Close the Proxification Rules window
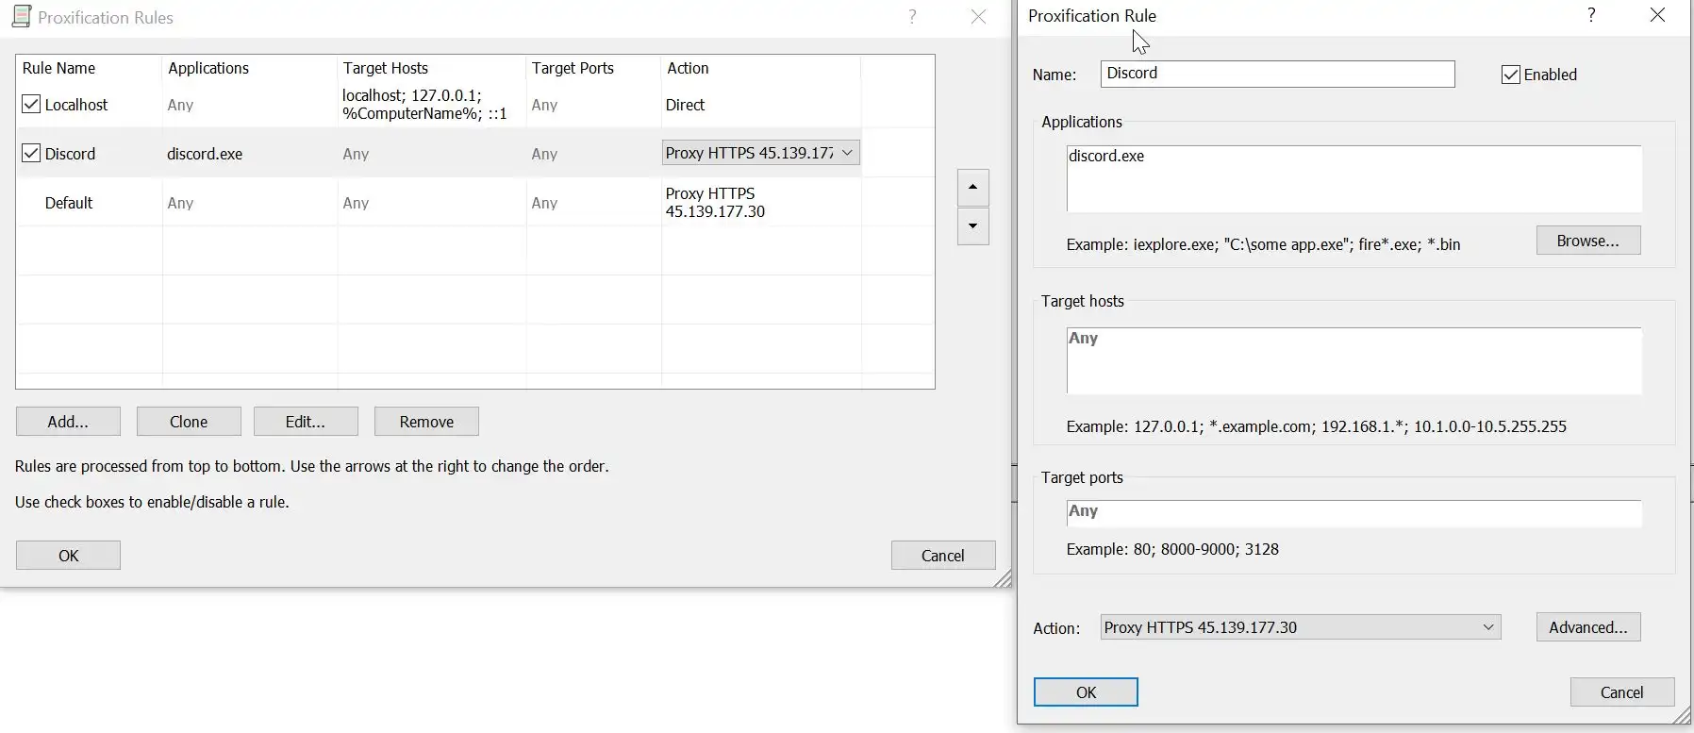This screenshot has height=733, width=1694. [x=979, y=17]
